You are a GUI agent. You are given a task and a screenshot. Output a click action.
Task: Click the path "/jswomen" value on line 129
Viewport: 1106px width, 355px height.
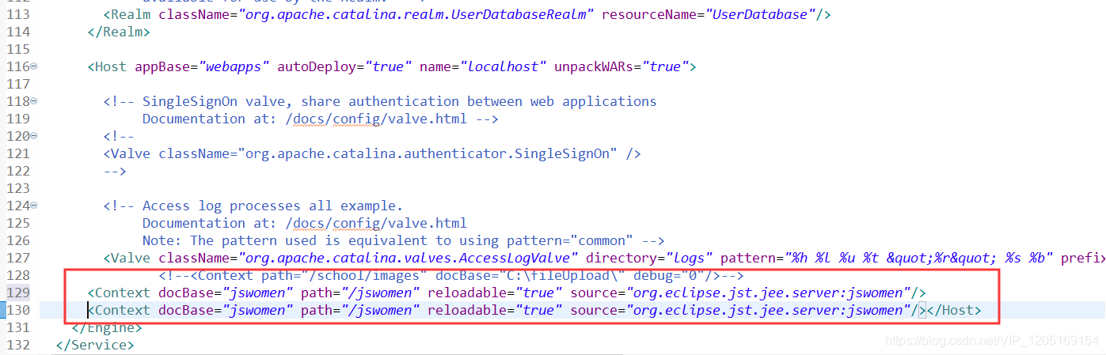coord(380,293)
